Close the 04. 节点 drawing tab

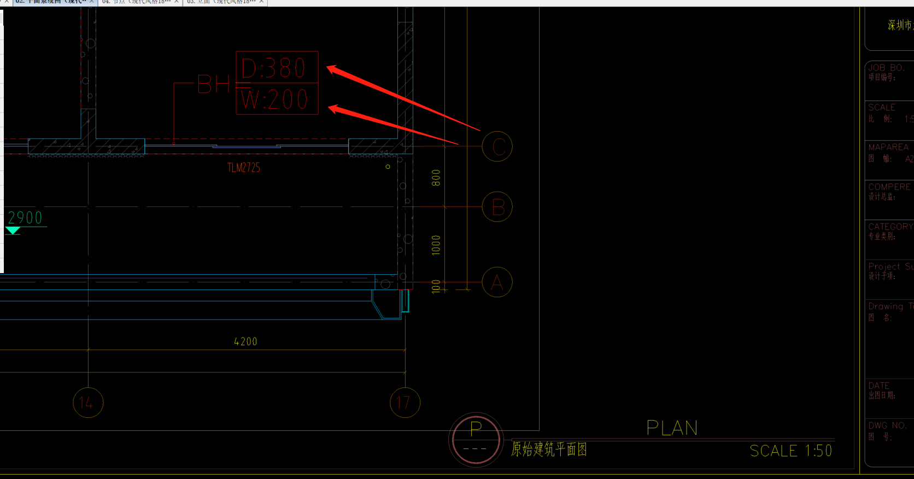pyautogui.click(x=177, y=2)
